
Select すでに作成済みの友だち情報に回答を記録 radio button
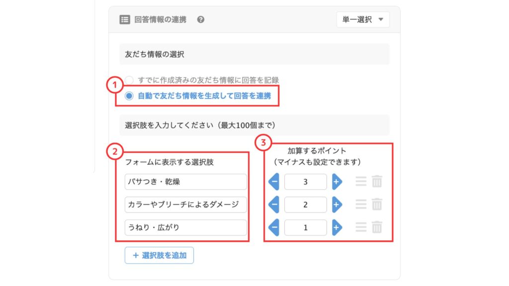[129, 80]
